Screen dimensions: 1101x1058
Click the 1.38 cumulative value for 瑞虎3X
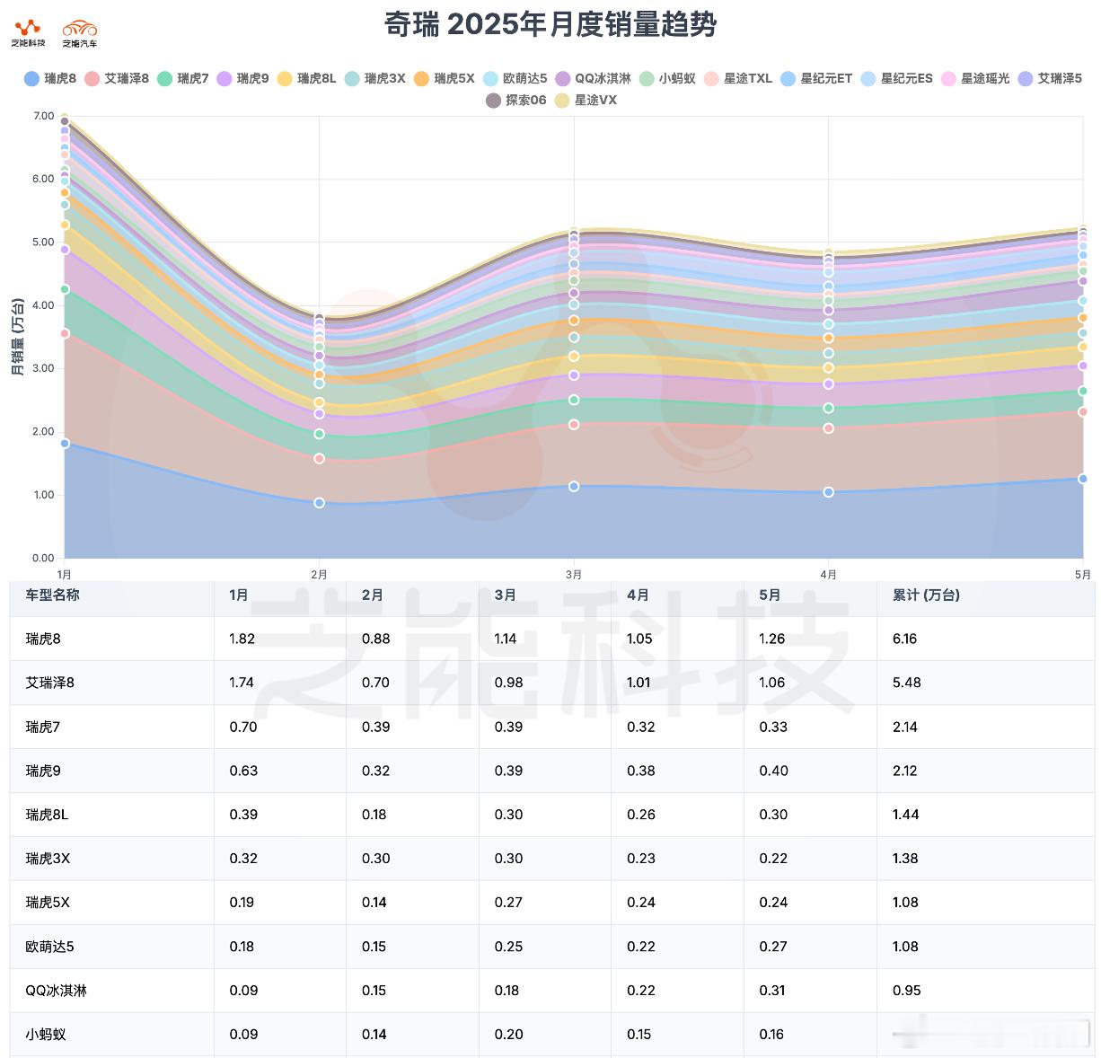[905, 860]
